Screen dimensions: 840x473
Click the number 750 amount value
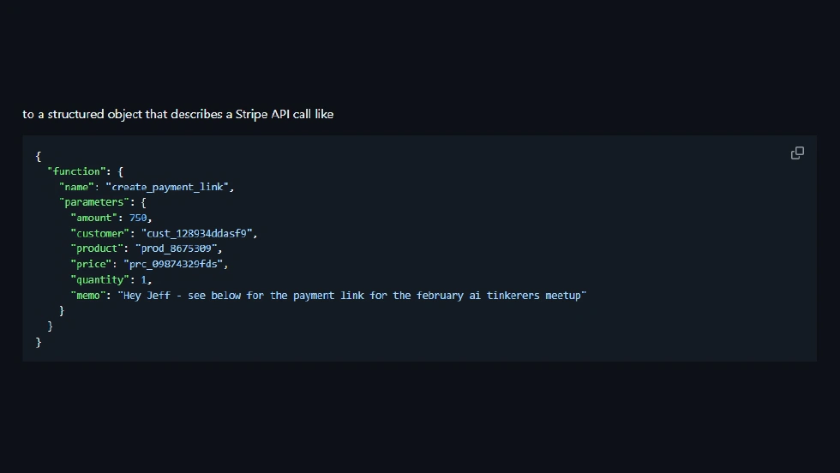(x=138, y=218)
